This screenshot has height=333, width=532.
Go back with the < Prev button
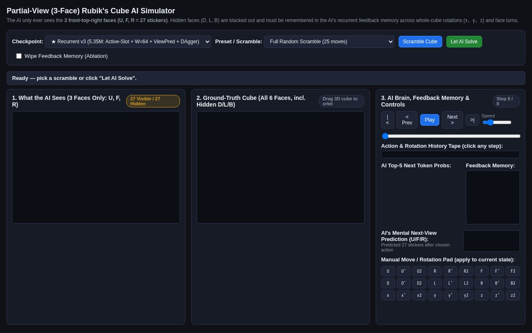click(x=407, y=120)
